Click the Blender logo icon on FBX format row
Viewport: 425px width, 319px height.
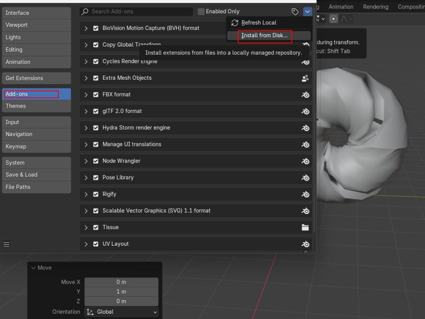[x=305, y=95]
